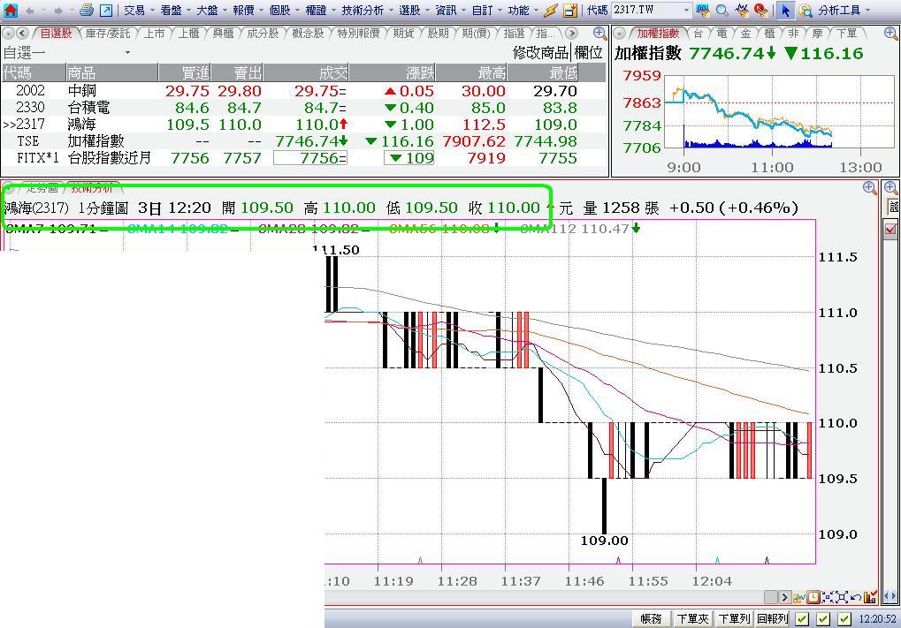The image size is (901, 628).
Task: Switch to the 成分股 tab
Action: [263, 34]
